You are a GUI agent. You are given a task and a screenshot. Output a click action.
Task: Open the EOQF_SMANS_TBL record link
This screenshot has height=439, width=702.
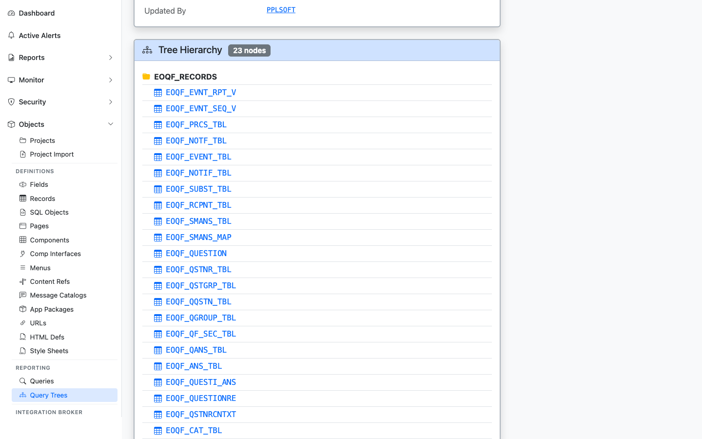198,221
